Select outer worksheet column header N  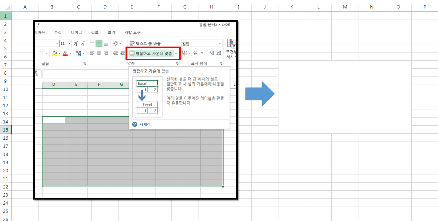click(371, 7)
